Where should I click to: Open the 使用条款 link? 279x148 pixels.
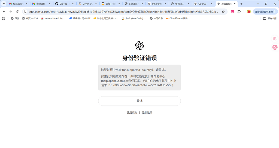pyautogui.click(x=132, y=113)
